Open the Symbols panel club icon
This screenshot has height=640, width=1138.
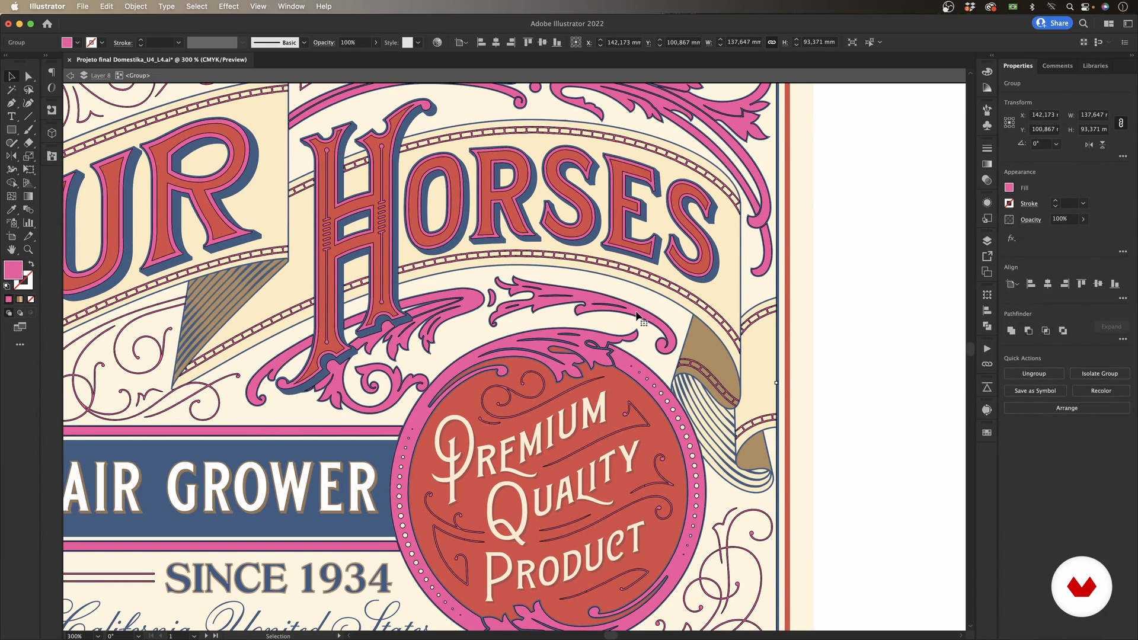[x=987, y=126]
